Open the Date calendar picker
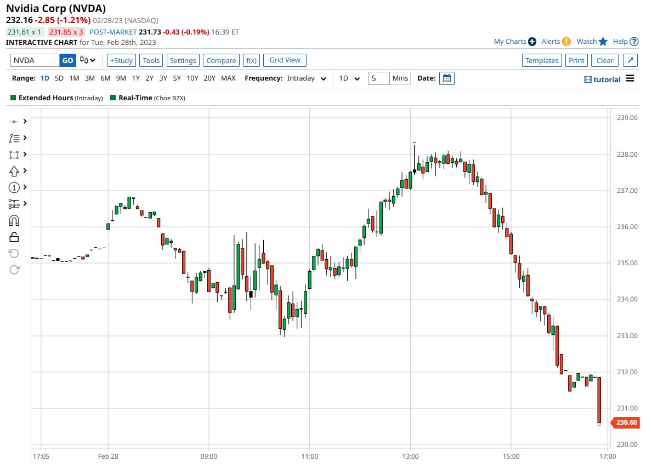652x468 pixels. pos(446,78)
